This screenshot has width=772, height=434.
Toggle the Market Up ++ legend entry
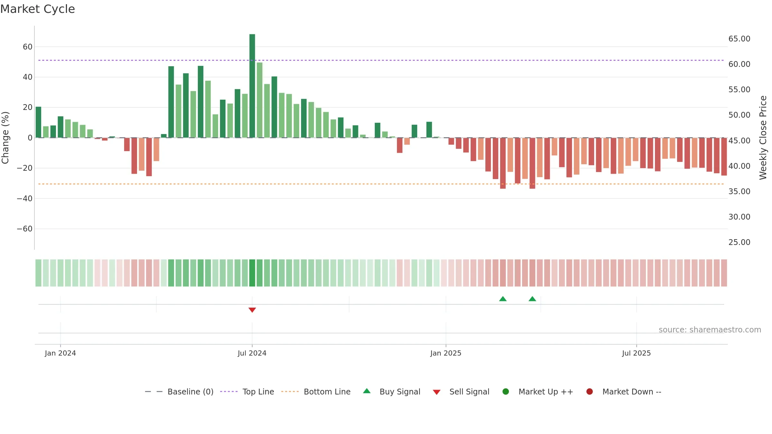tap(538, 392)
